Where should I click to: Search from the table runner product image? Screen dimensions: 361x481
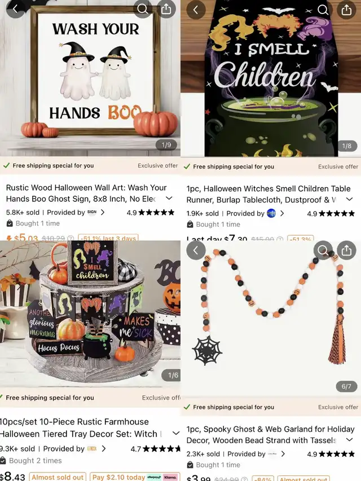(323, 10)
